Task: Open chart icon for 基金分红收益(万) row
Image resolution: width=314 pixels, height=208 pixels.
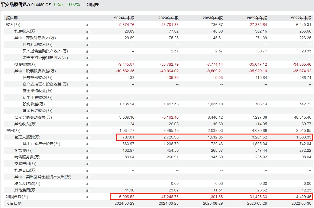Action: click(88, 111)
